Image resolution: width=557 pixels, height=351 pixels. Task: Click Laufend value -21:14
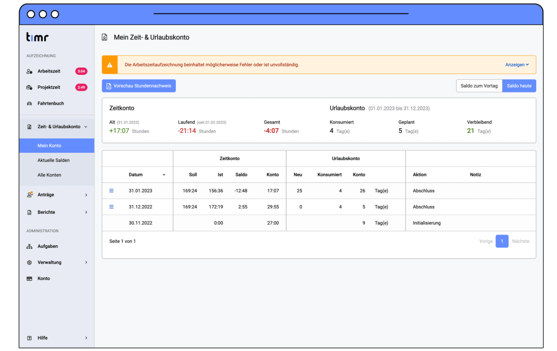click(x=187, y=131)
